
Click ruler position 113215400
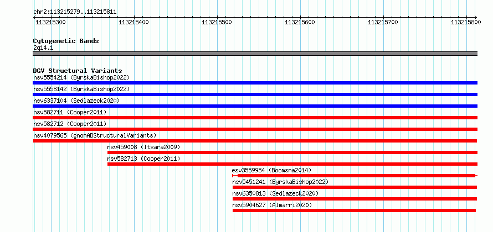coord(134,22)
